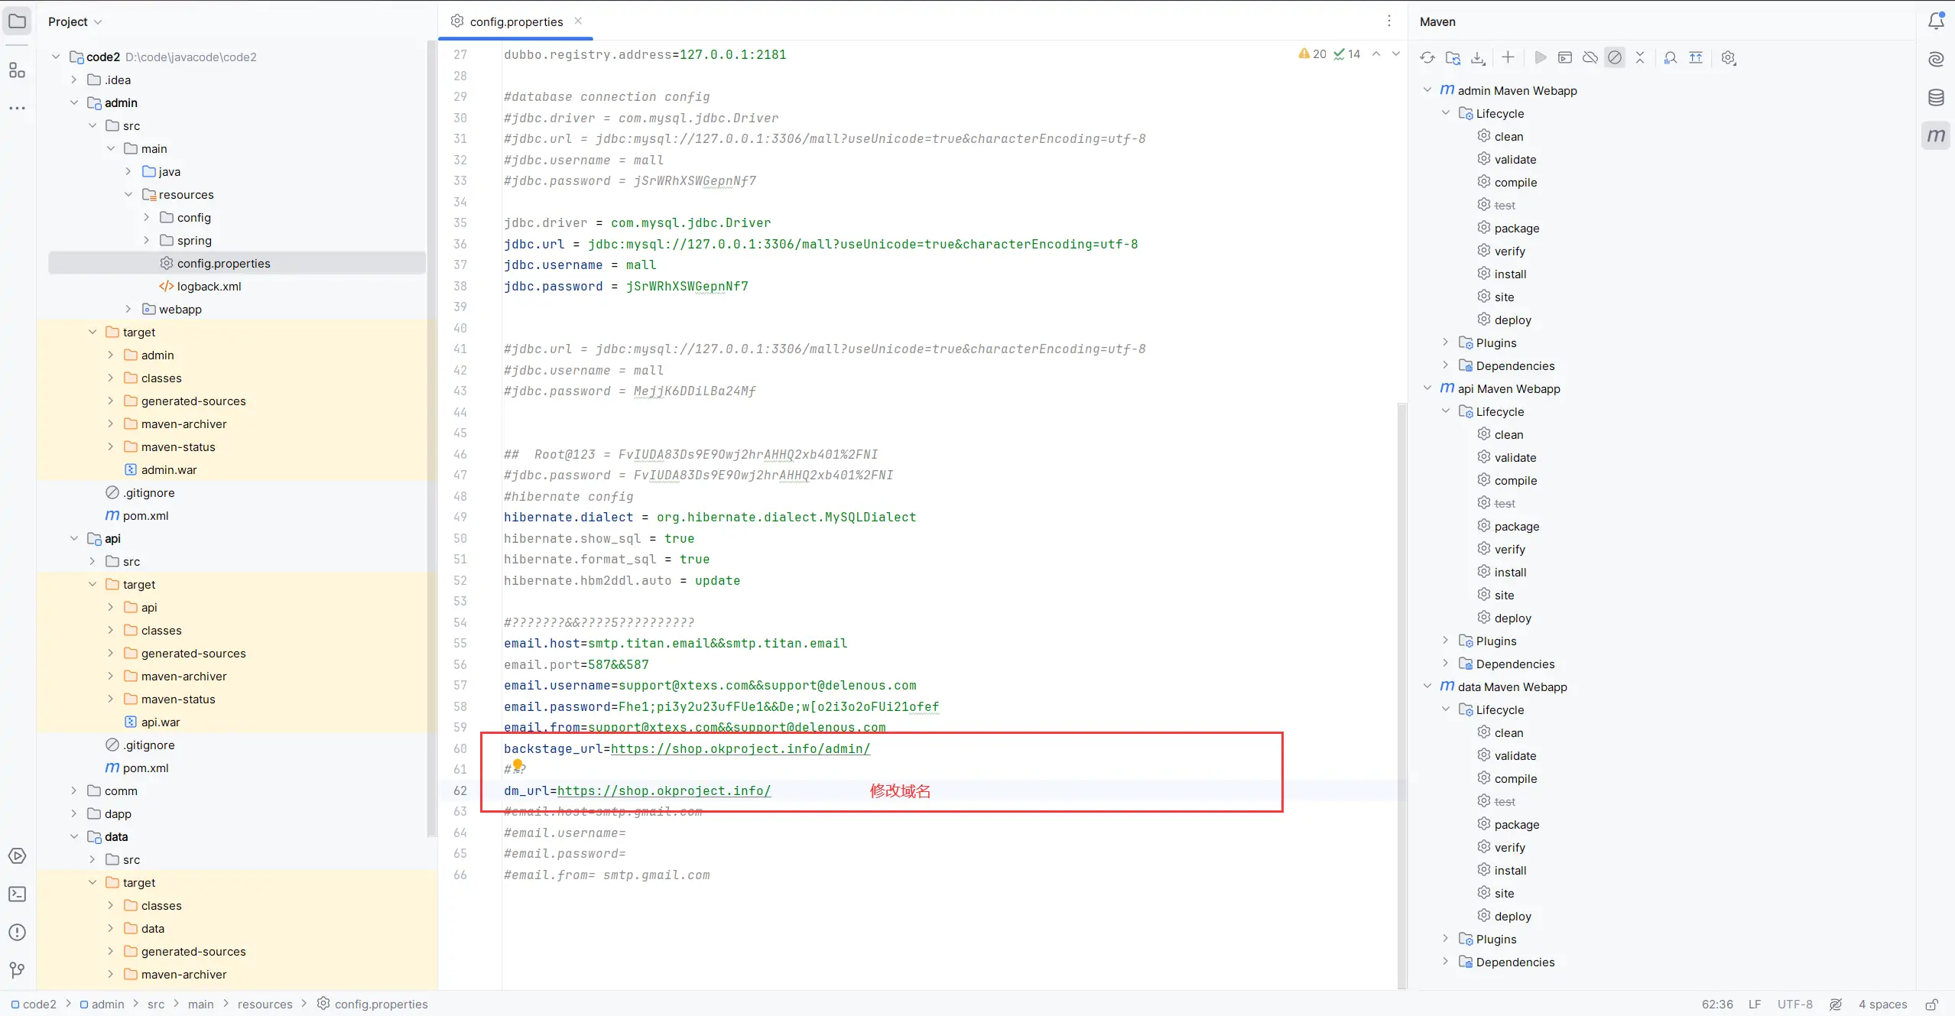This screenshot has height=1016, width=1955.
Task: Expand the comm module
Action: pyautogui.click(x=74, y=790)
